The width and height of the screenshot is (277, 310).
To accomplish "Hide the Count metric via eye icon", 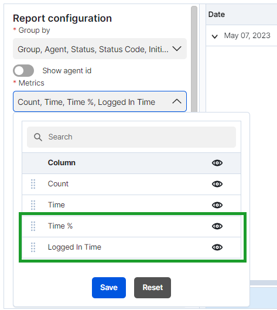I will (217, 184).
